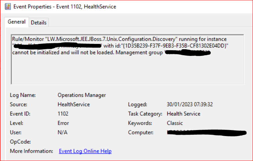Select the rule name LW.Microsoft.JEE.JBoss.7.Unix.Configuration.Discovery text
The width and height of the screenshot is (253, 161).
111,39
